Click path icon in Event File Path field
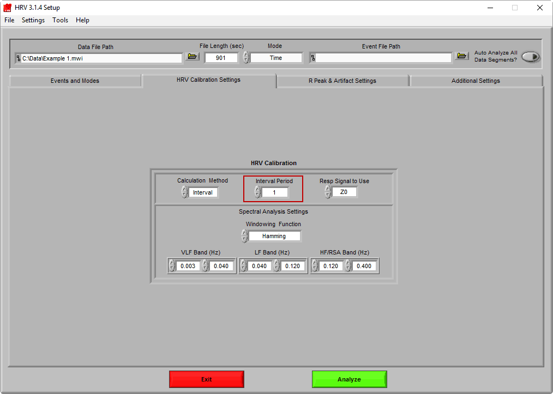553x394 pixels. point(313,58)
